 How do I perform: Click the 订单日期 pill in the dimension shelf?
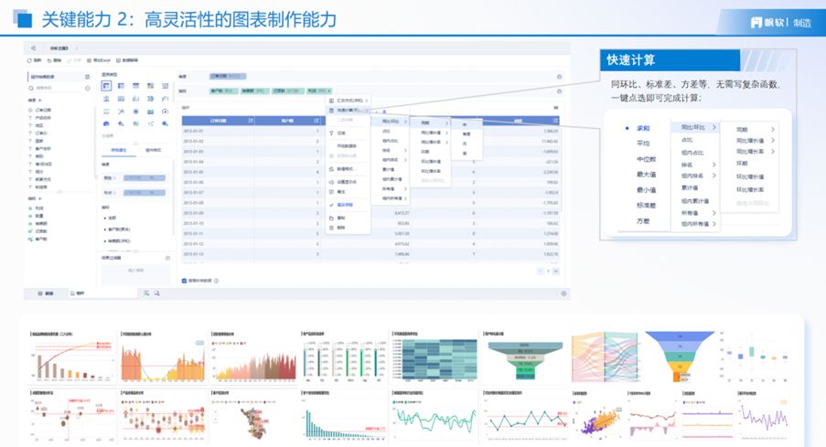[228, 77]
